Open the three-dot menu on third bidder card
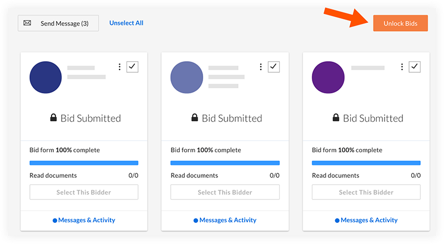 pyautogui.click(x=402, y=67)
